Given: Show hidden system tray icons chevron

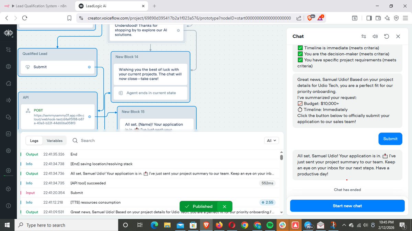Looking at the screenshot, I should pyautogui.click(x=344, y=225).
